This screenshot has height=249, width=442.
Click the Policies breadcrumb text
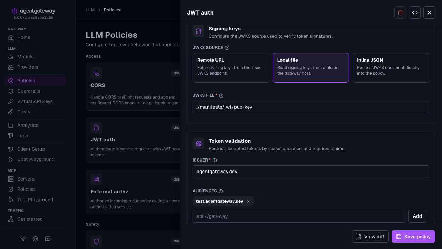coord(112,10)
